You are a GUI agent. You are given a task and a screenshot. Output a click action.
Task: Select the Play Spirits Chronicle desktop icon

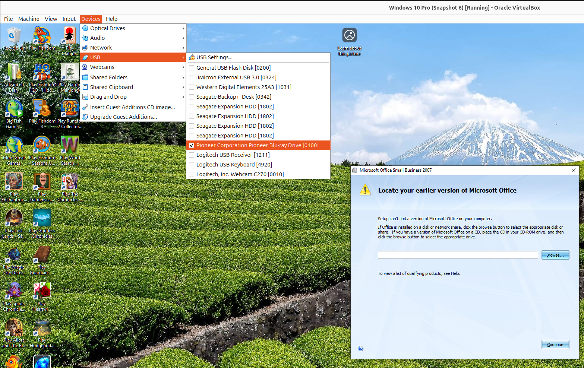point(14,296)
